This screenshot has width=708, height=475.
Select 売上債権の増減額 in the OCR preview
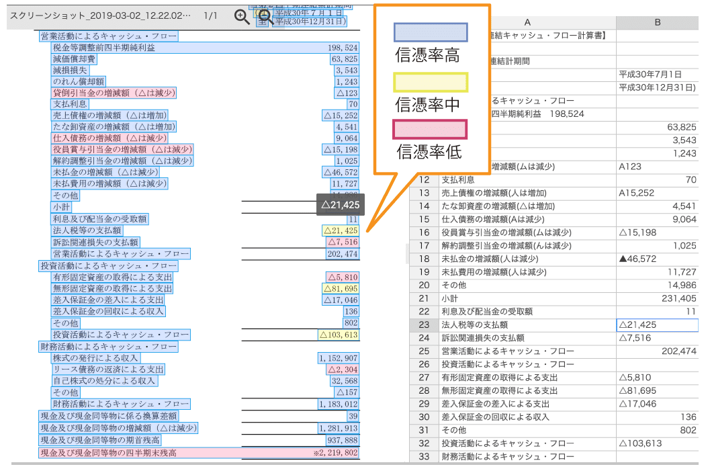110,115
